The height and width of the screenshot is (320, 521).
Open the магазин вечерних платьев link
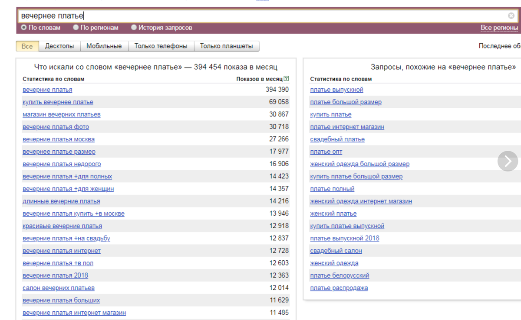62,114
